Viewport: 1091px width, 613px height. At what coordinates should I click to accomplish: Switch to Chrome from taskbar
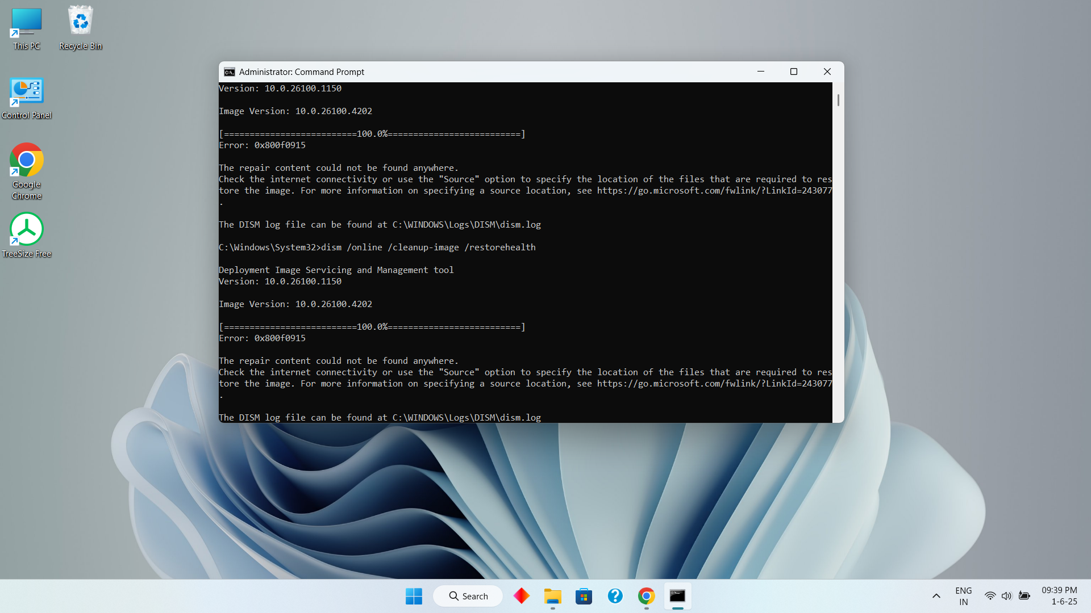[x=646, y=596]
